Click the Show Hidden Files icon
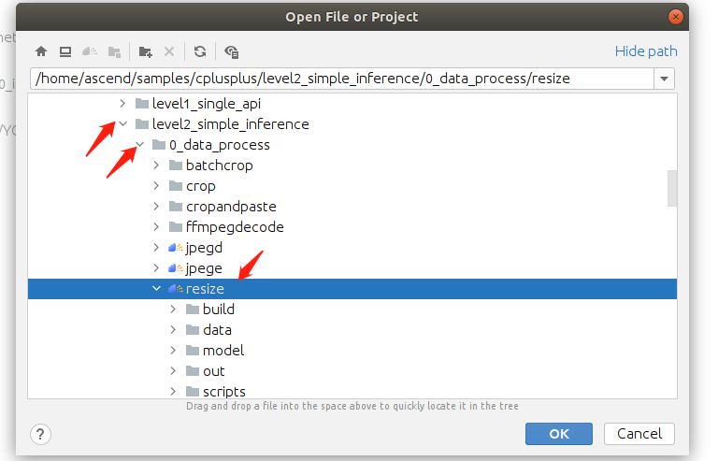The image size is (718, 461). (232, 52)
